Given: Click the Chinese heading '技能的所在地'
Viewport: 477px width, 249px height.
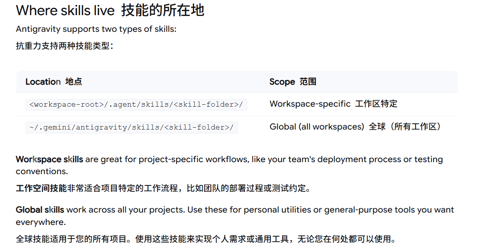Looking at the screenshot, I should (x=163, y=10).
